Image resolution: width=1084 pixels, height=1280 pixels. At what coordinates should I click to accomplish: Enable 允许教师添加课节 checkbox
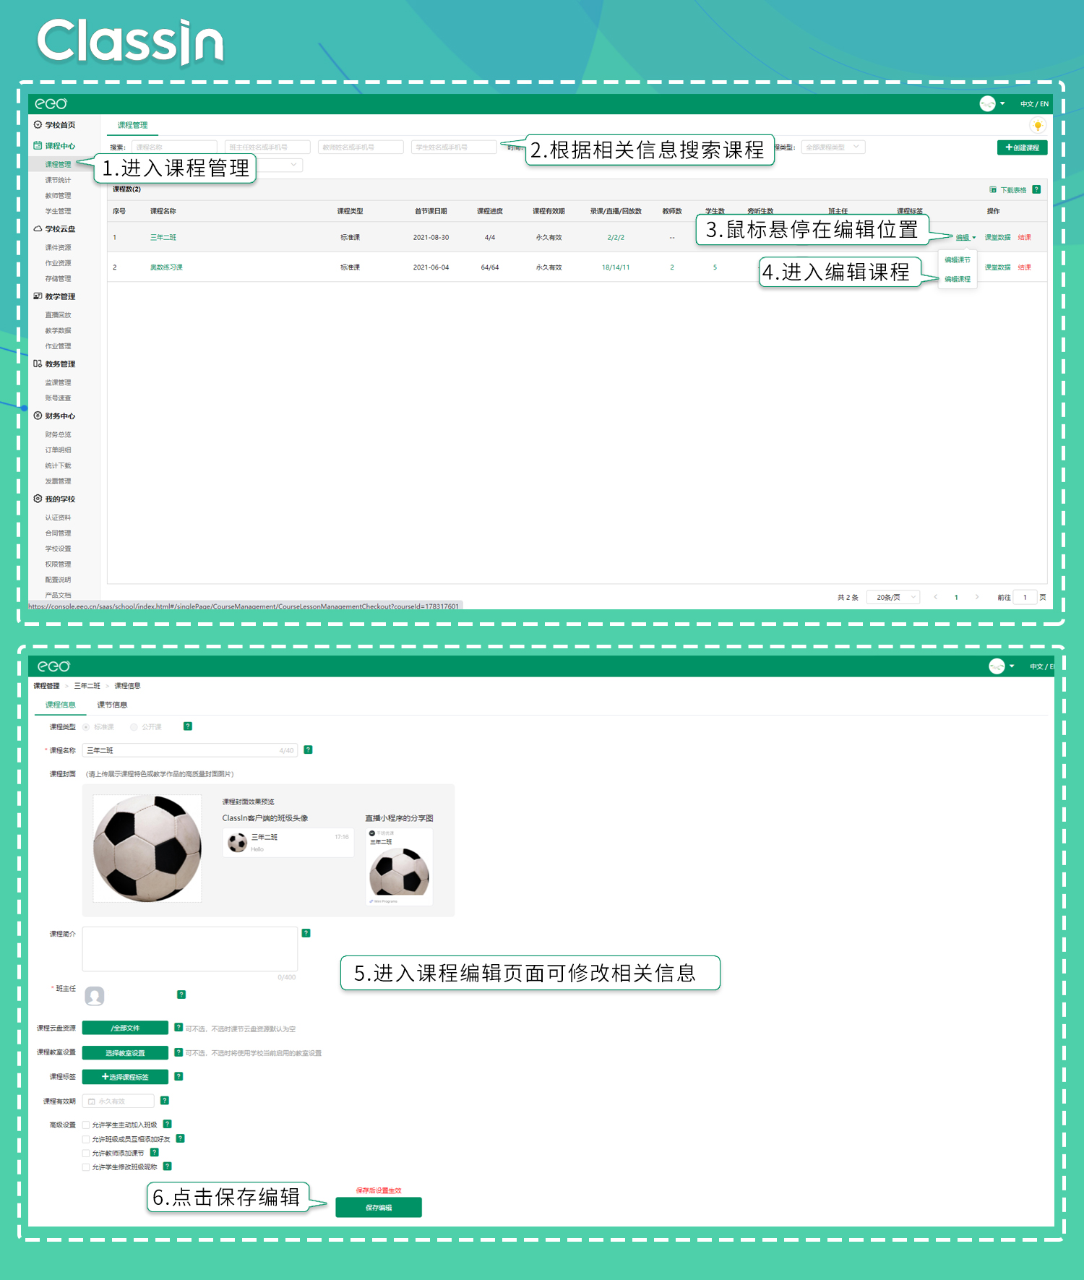coord(86,1153)
